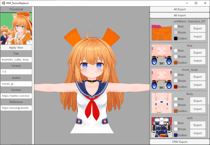Open the uniRibbon pink Shade color swatch
Image resolution: width=210 pixels, height=145 pixels.
tap(176, 32)
